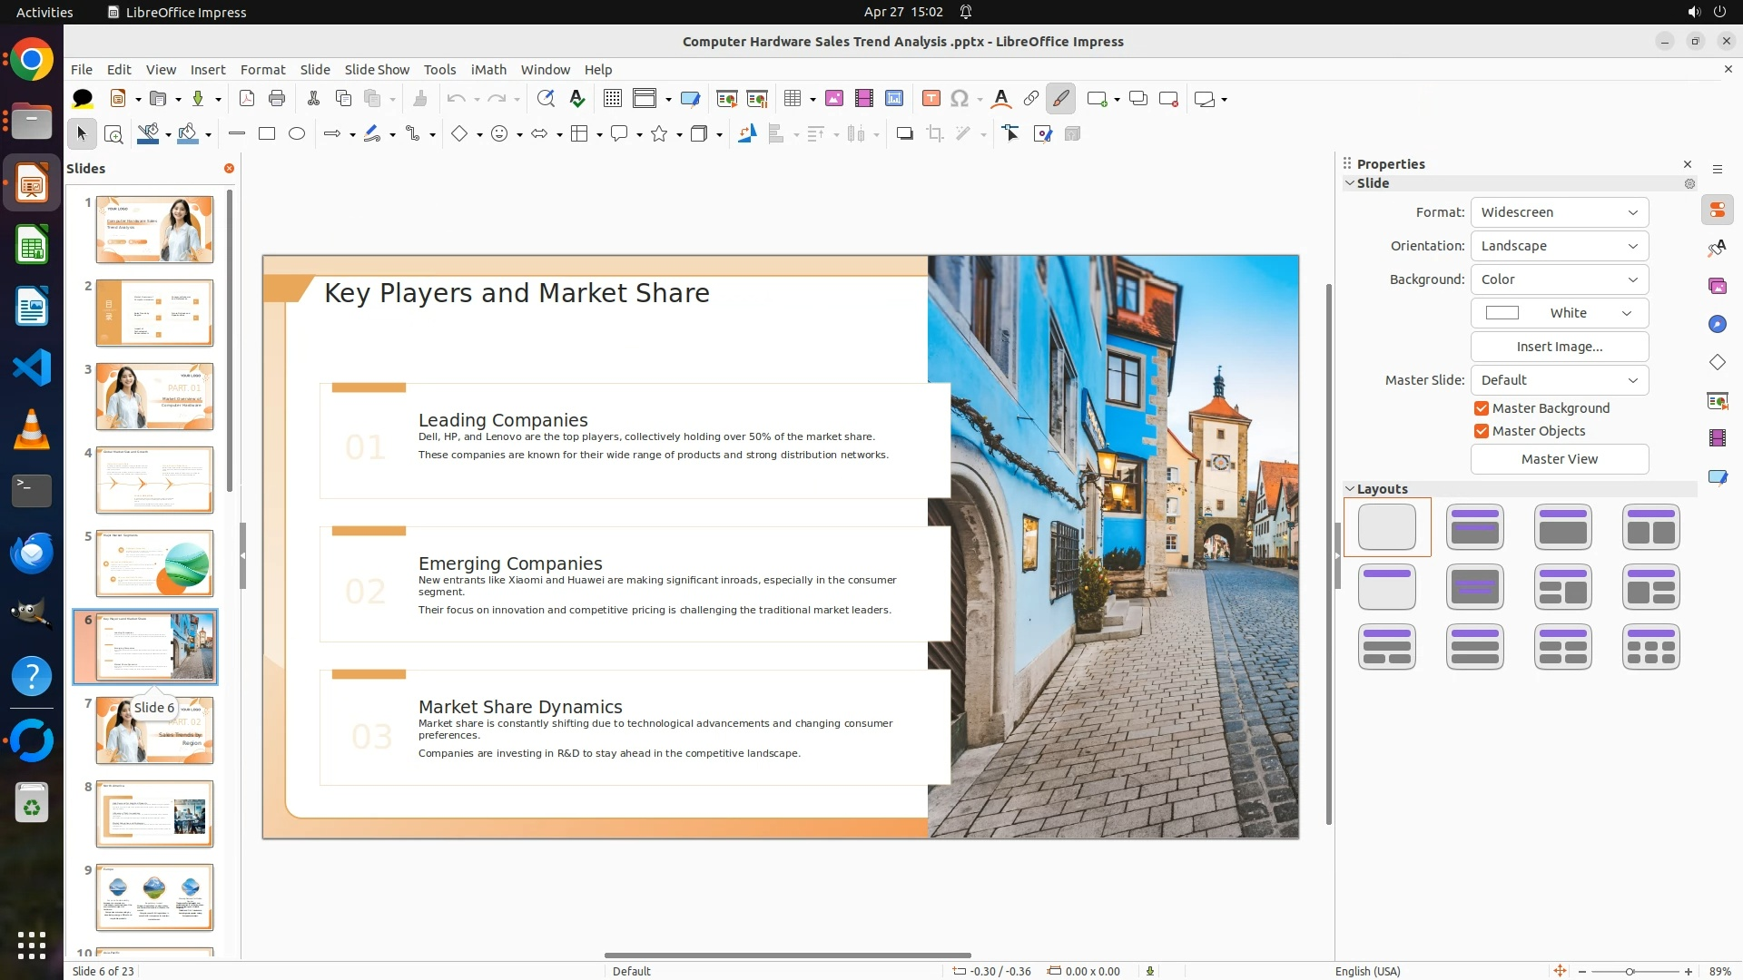This screenshot has height=980, width=1743.
Task: Open the Format dropdown showing Widescreen
Action: 1559,212
